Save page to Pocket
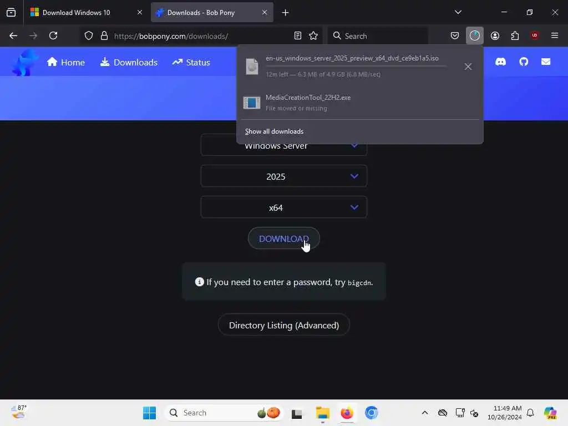The width and height of the screenshot is (568, 426). pyautogui.click(x=455, y=36)
